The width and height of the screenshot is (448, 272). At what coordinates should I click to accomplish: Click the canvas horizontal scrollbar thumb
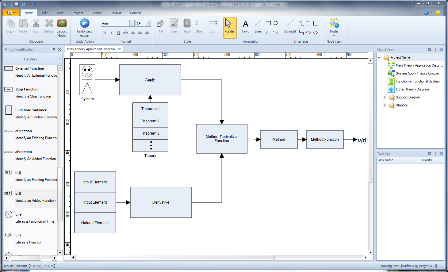[175, 258]
